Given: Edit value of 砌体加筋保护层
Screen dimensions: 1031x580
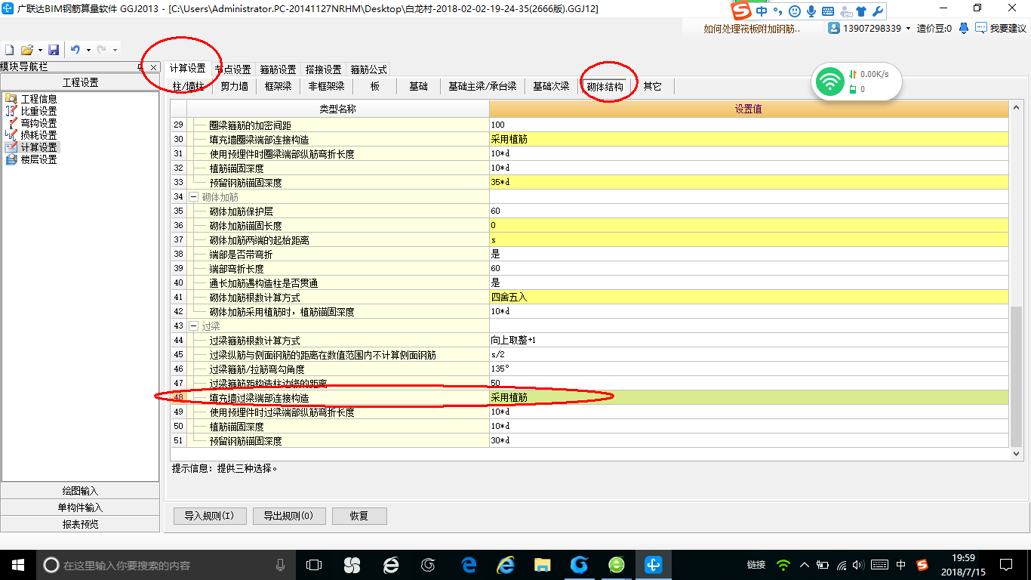Looking at the screenshot, I should pyautogui.click(x=749, y=211).
